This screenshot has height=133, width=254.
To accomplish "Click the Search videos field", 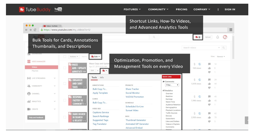I will 201,48.
